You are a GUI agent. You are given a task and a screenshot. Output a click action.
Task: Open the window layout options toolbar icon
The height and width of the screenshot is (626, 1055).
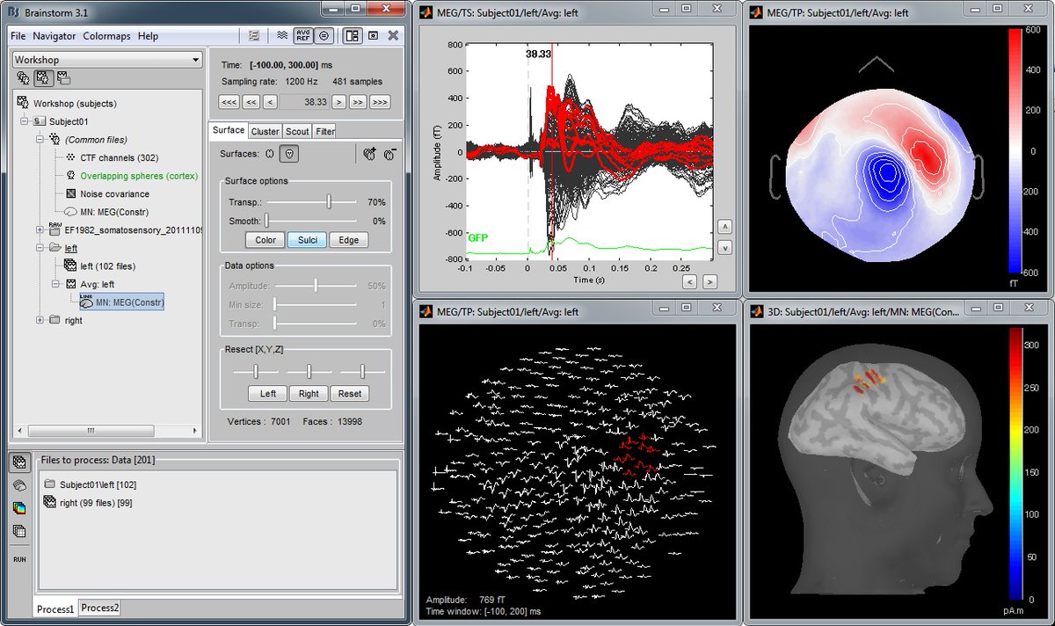point(350,36)
